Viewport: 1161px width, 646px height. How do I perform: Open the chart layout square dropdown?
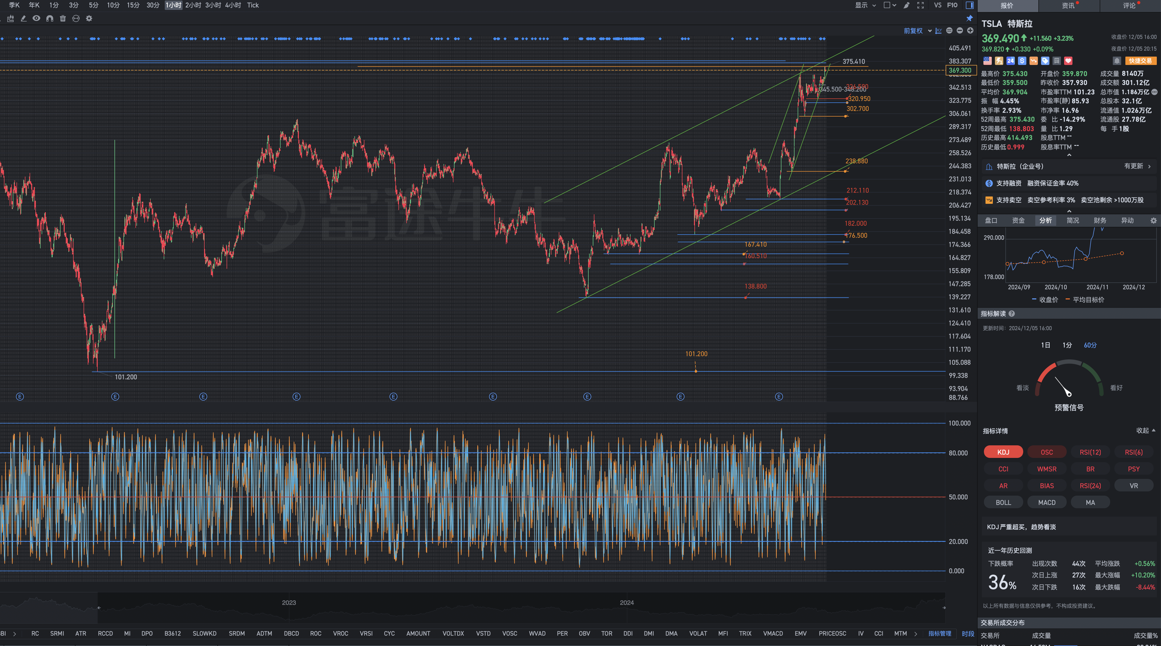coord(890,6)
